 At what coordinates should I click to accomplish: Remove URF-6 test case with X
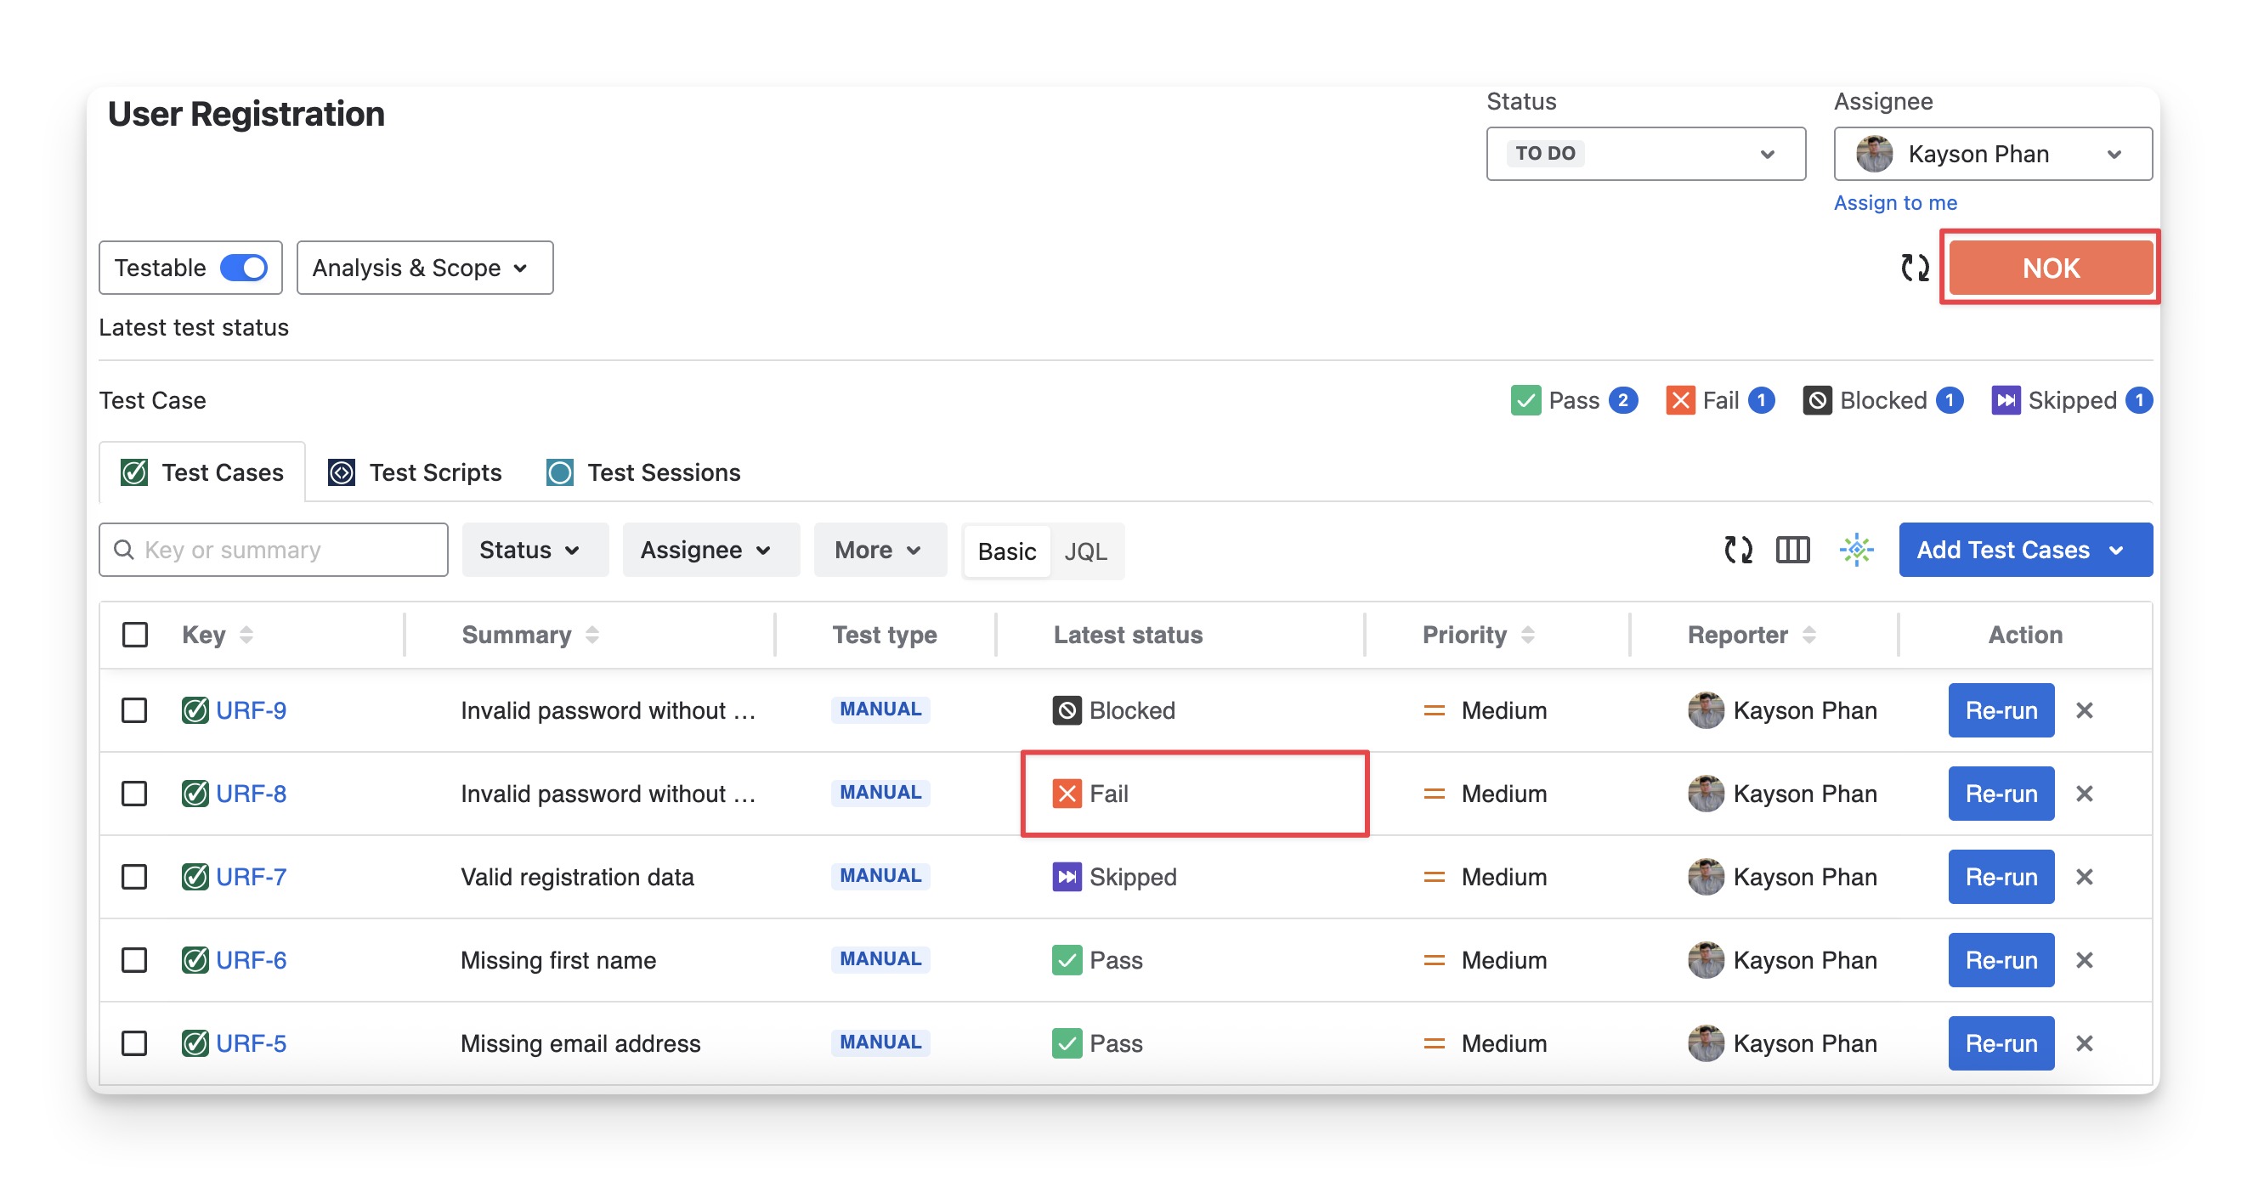[2084, 959]
